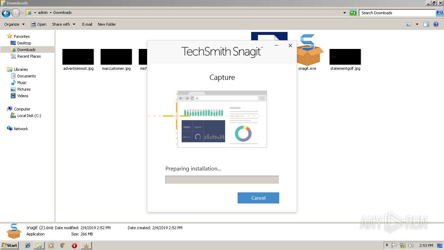
Task: Go forward in Explorer navigation
Action: click(16, 13)
